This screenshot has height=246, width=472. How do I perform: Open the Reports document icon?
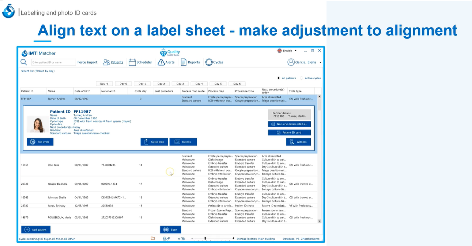pos(184,62)
